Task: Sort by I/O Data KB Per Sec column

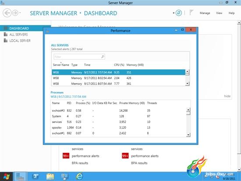Action: (x=105, y=103)
